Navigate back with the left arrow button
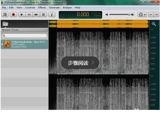The height and width of the screenshot is (114, 160). point(151,15)
